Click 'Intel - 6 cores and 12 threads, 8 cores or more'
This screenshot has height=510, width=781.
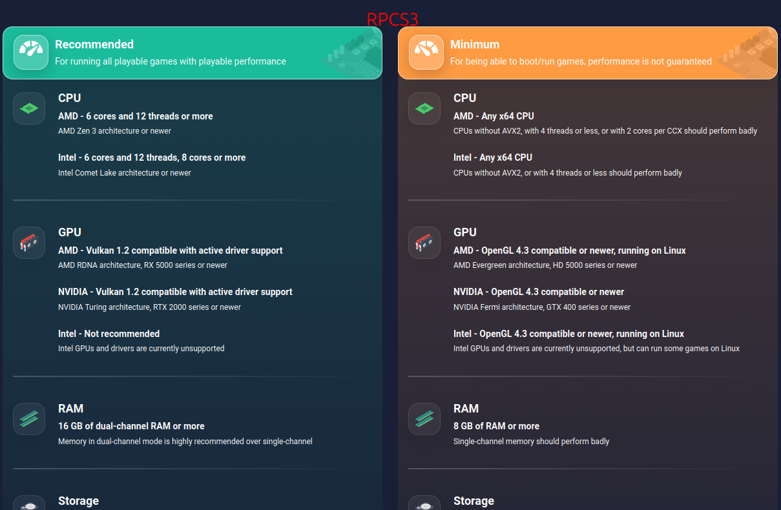click(152, 158)
